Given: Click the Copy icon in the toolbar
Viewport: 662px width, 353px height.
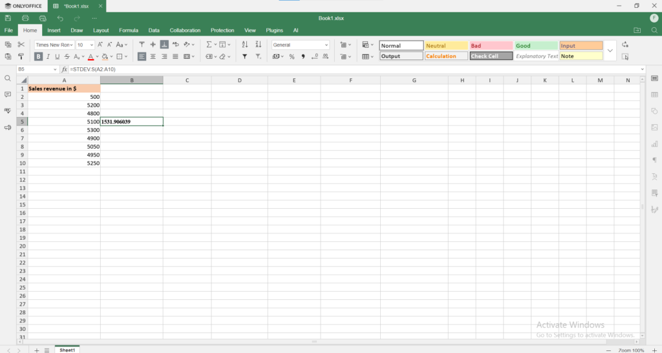Looking at the screenshot, I should coord(8,45).
